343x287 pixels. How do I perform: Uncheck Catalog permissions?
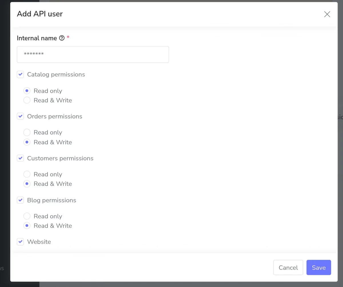[20, 74]
